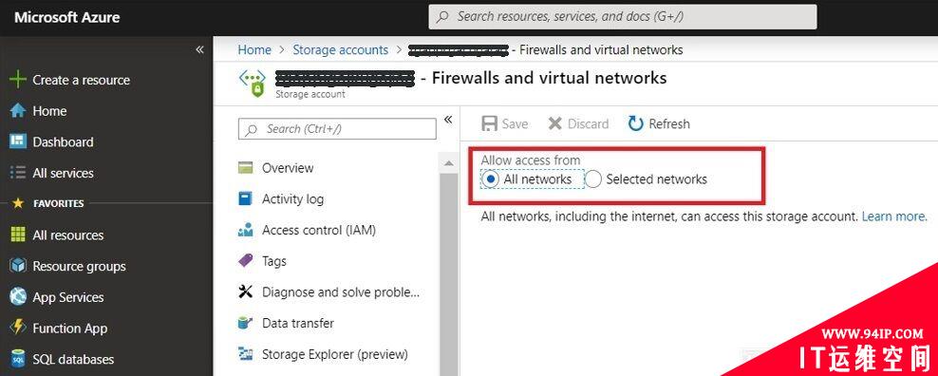Click the Activity log icon
Screen dimensions: 938x376
click(245, 198)
